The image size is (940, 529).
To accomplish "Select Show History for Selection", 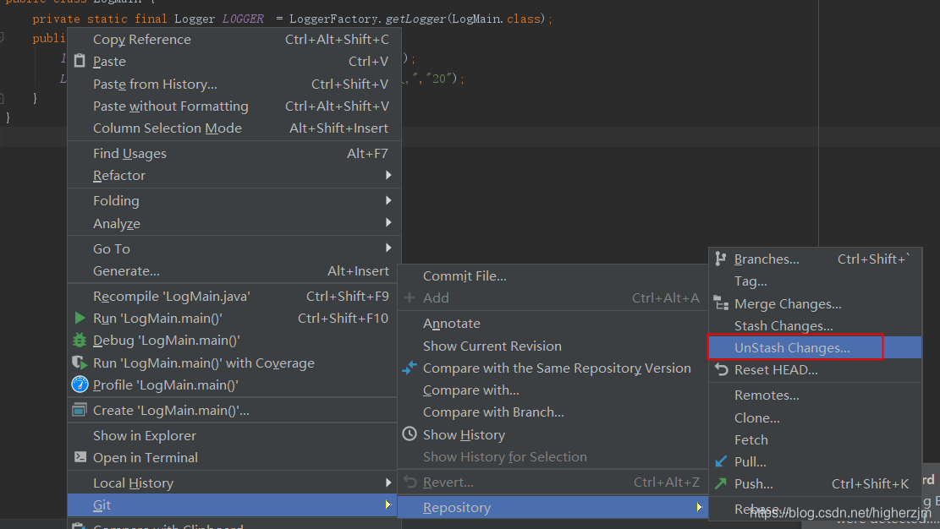I will (552, 456).
